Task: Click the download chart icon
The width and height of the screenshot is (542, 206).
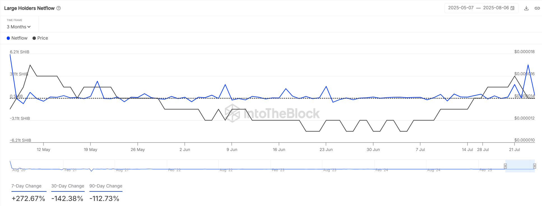Action: pos(526,8)
